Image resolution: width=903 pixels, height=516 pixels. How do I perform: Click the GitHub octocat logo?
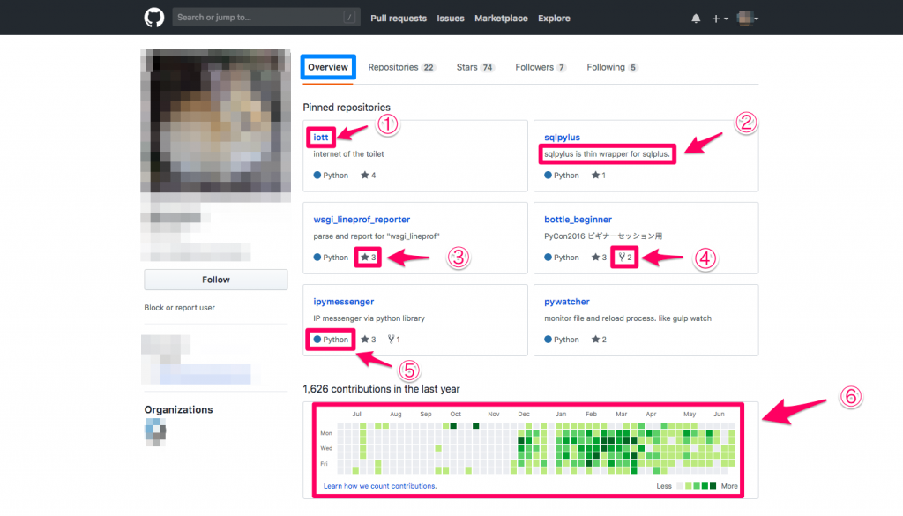click(x=154, y=18)
